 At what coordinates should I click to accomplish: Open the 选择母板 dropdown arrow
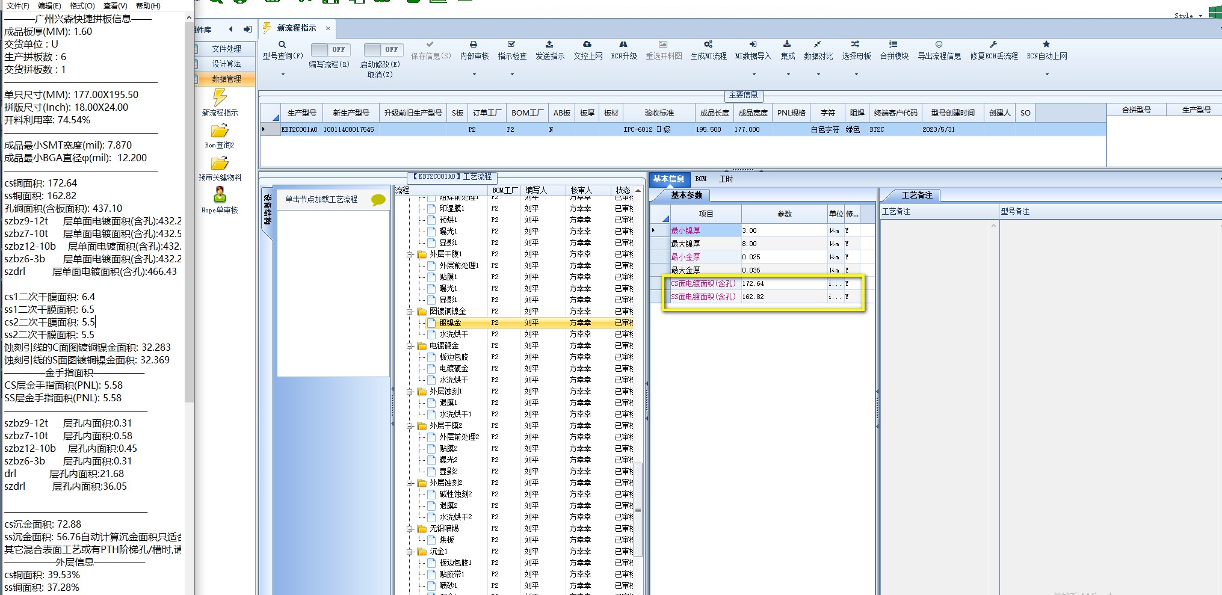[x=856, y=75]
